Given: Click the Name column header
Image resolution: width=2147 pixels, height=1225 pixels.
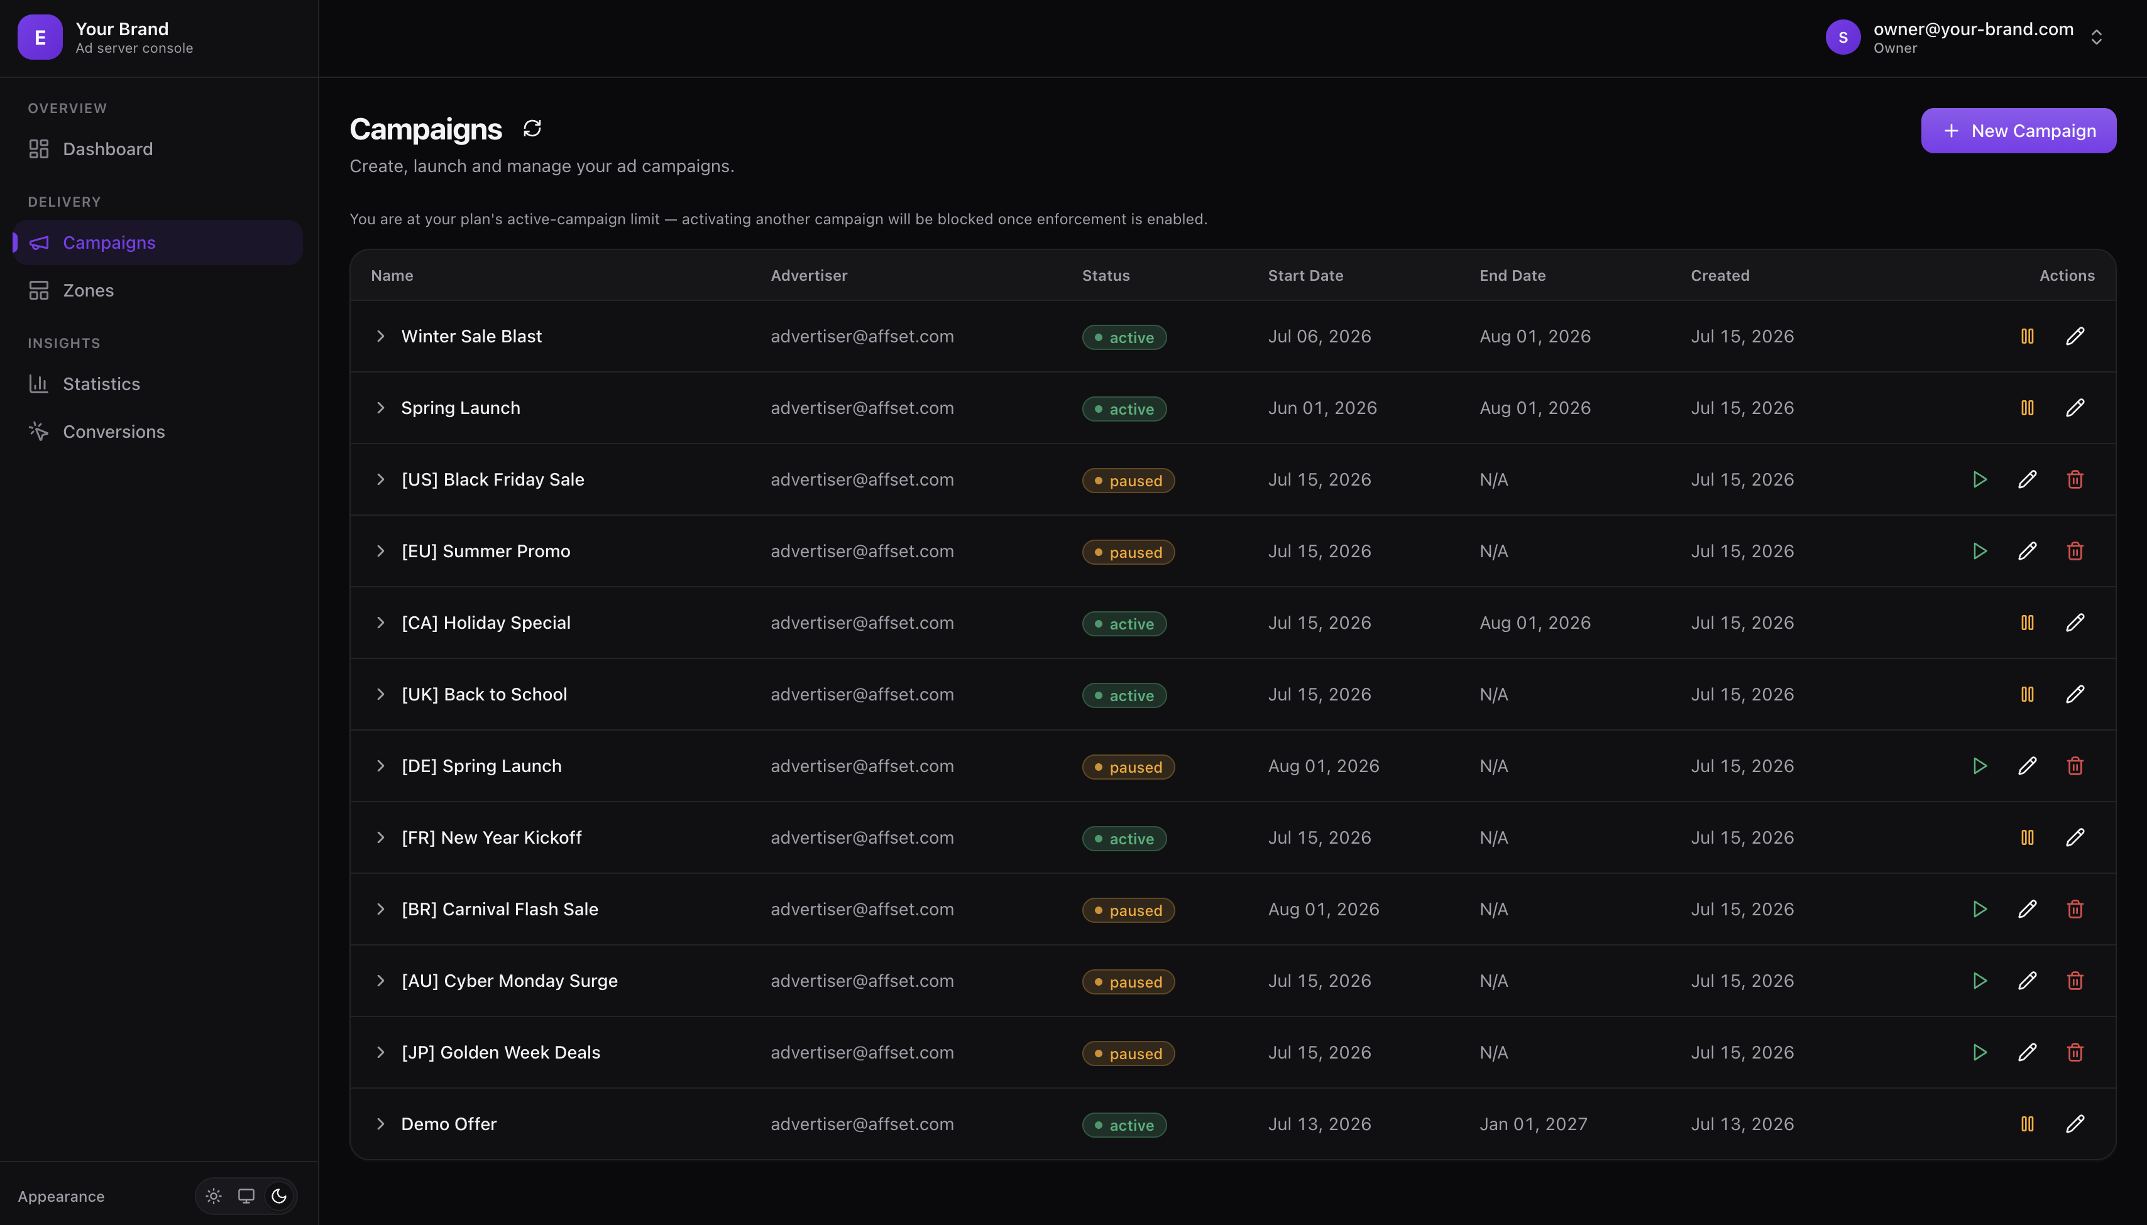Looking at the screenshot, I should 392,276.
